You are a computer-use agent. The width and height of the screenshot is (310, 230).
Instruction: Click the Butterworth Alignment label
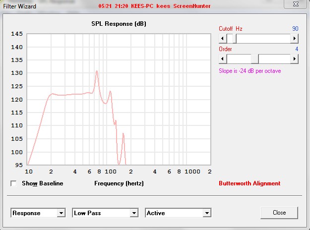click(x=249, y=183)
